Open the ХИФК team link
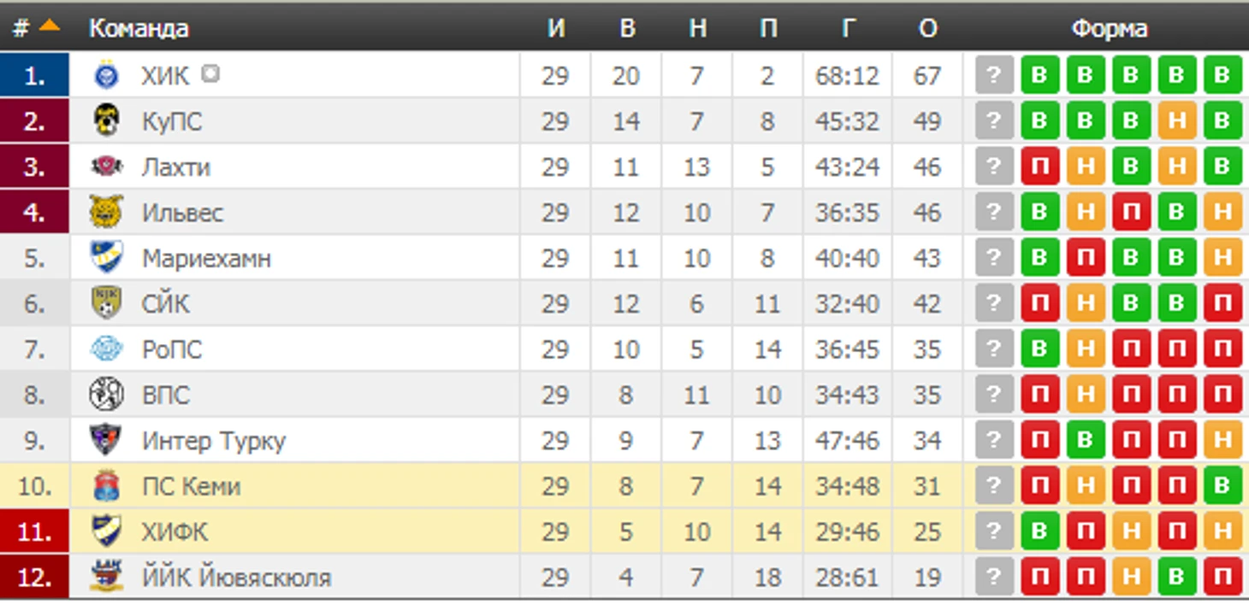Image resolution: width=1249 pixels, height=604 pixels. tap(175, 531)
